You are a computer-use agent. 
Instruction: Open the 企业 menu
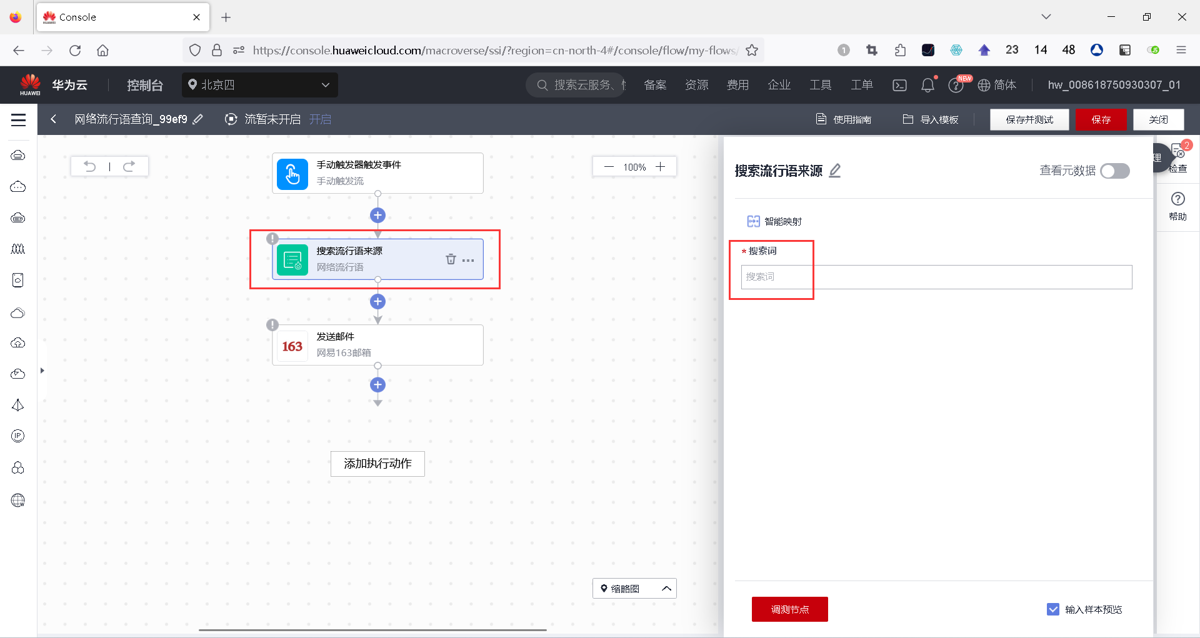(779, 85)
